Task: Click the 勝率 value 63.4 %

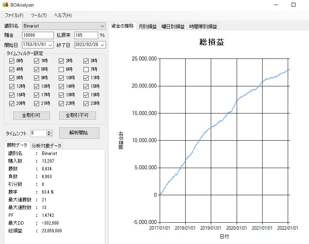Action: pyautogui.click(x=48, y=192)
